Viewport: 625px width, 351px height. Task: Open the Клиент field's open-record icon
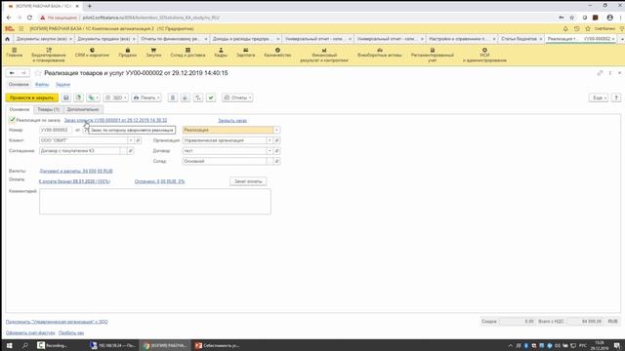point(138,140)
